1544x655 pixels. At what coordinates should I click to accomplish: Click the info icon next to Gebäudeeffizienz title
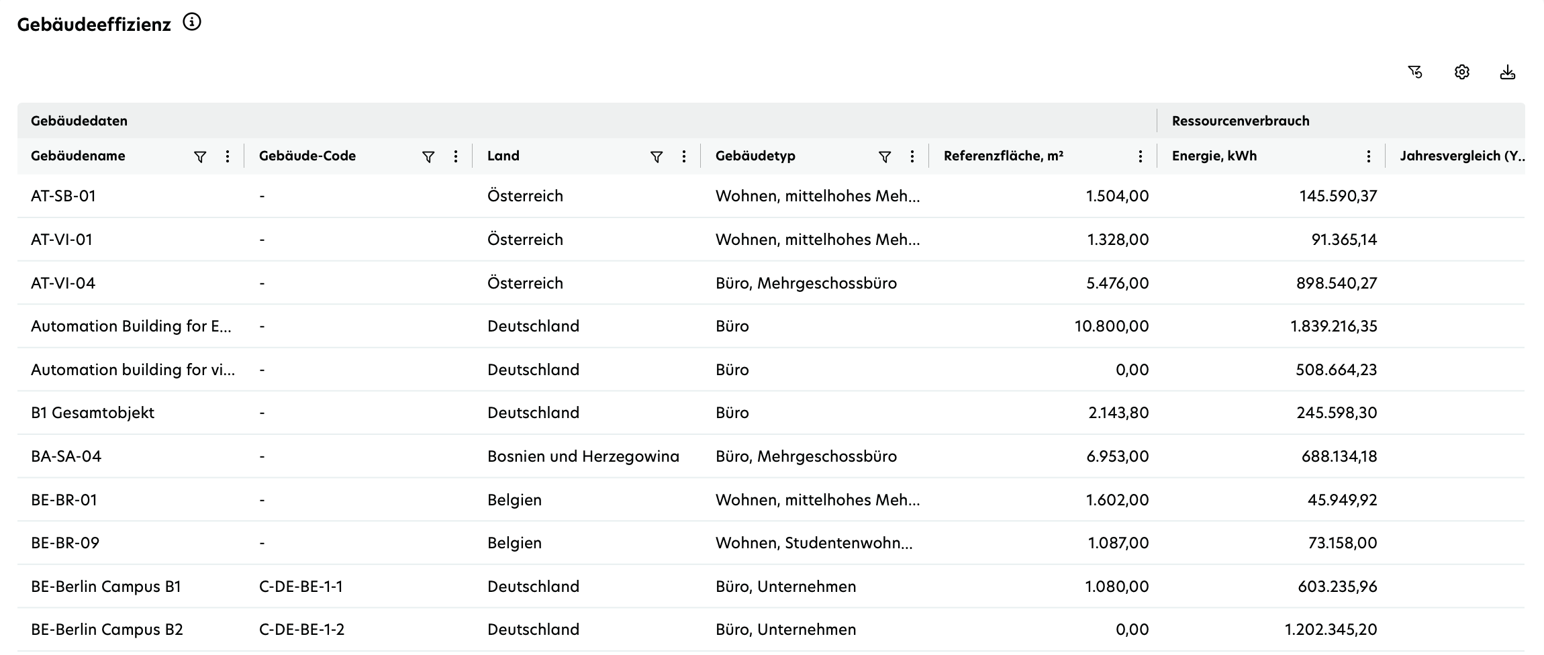click(x=193, y=23)
